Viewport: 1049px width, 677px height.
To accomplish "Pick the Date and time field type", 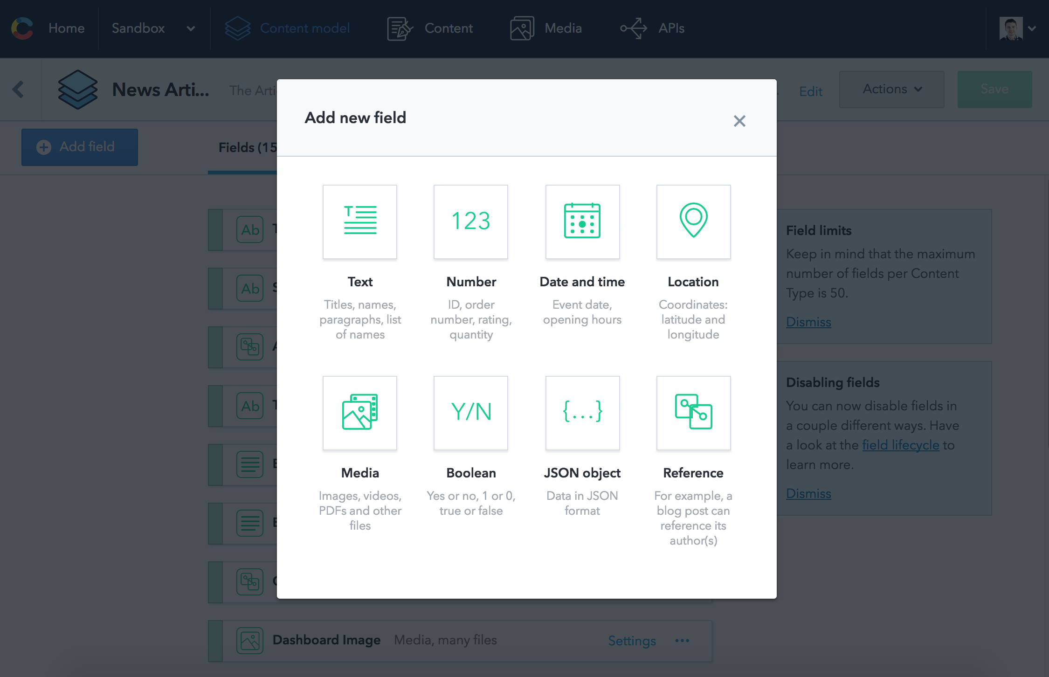I will click(x=582, y=221).
